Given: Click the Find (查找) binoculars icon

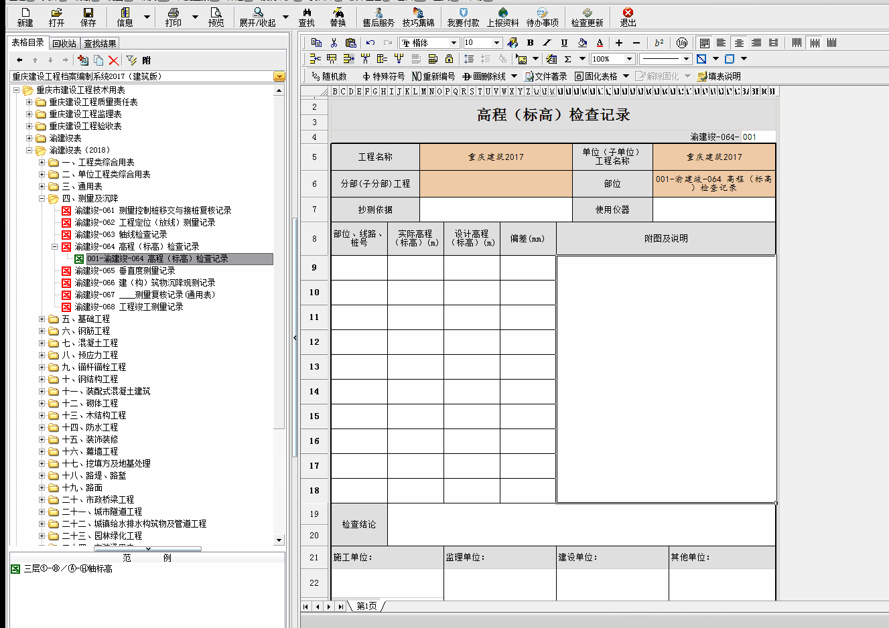Looking at the screenshot, I should coord(306,17).
